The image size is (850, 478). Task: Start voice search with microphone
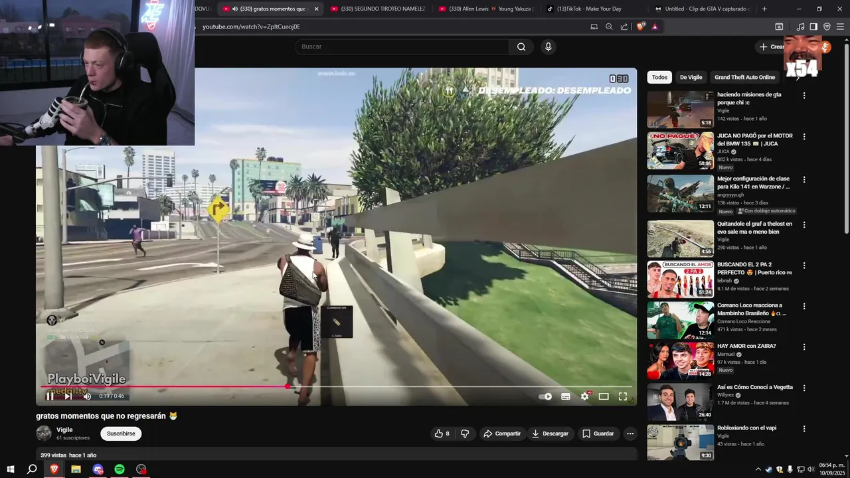(x=548, y=46)
